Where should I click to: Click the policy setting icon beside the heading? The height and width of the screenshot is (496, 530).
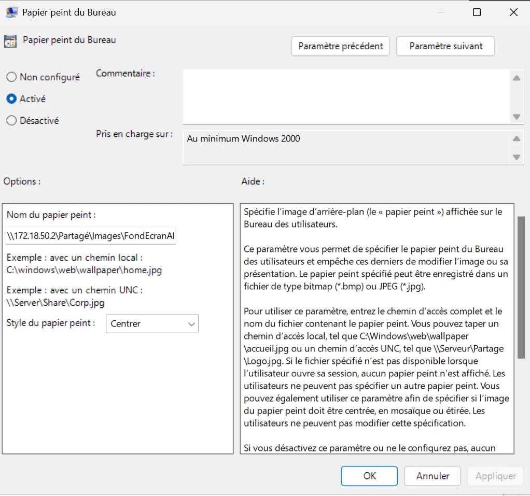click(10, 41)
